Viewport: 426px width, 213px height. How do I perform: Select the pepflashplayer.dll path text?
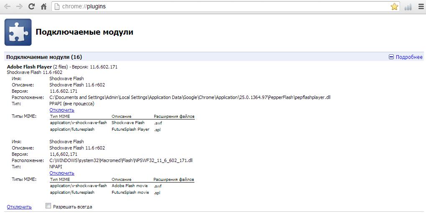(x=190, y=97)
